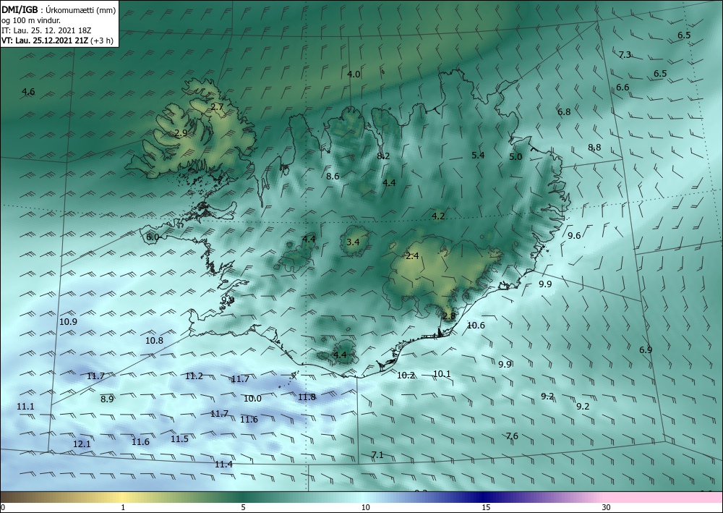The image size is (723, 513).
Task: Click the 10.2 value on the map
Action: (x=406, y=375)
